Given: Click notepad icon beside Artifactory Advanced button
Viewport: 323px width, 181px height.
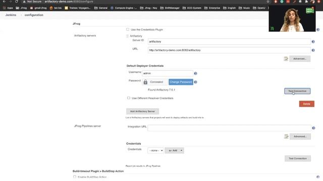Looking at the screenshot, I should click(286, 59).
